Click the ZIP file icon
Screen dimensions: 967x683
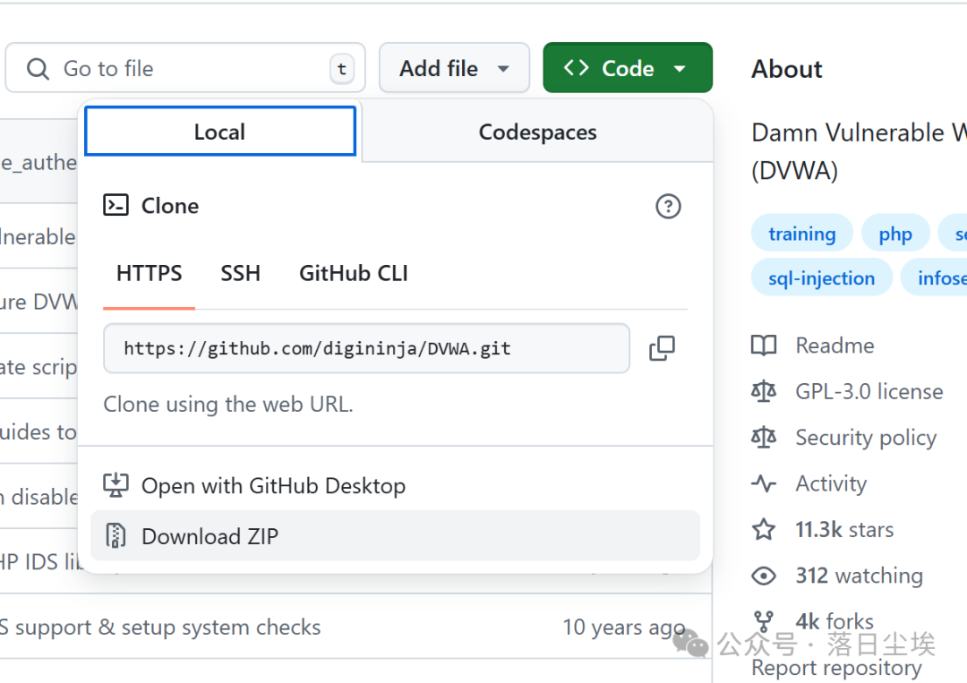point(116,535)
